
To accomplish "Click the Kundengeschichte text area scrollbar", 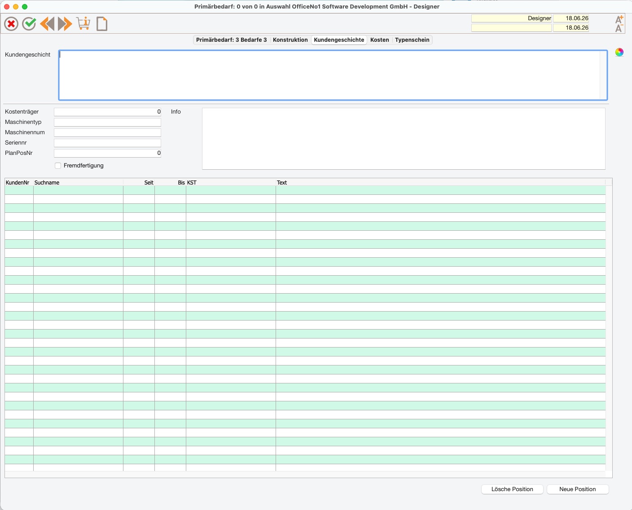I will click(603, 75).
